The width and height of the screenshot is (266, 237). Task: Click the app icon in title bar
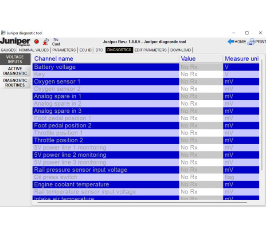coord(4,33)
